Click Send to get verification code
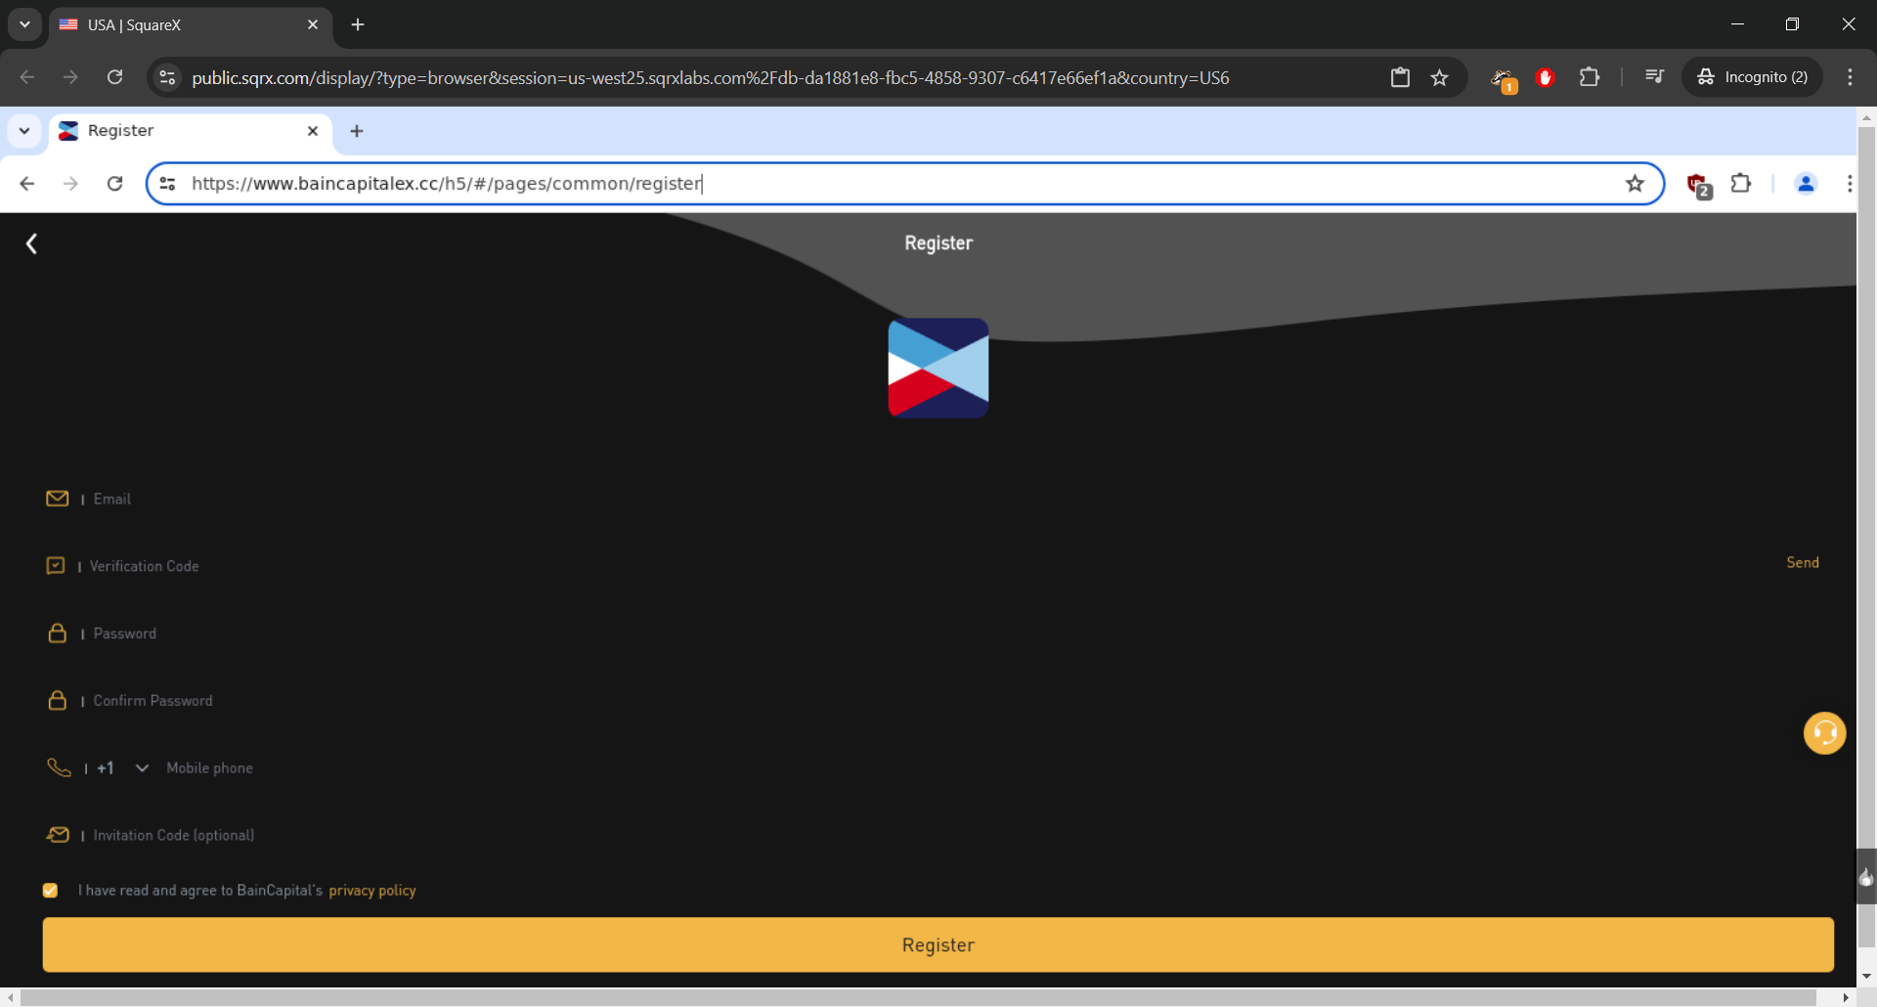Image resolution: width=1877 pixels, height=1007 pixels. tap(1802, 563)
